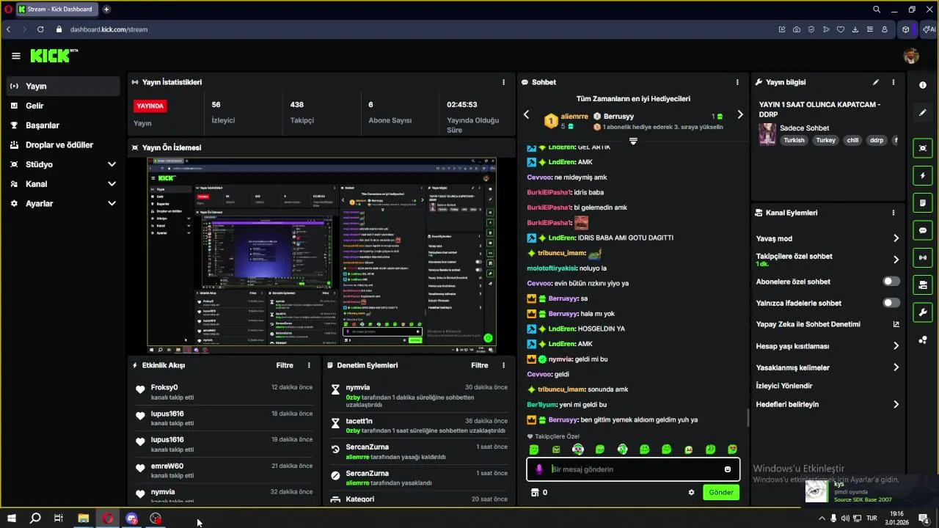Open the hamburger navigation menu
The width and height of the screenshot is (939, 528).
15,56
